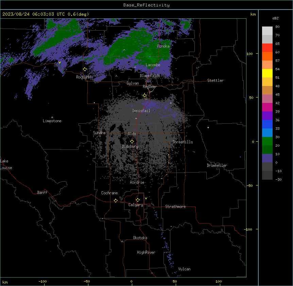The image size is (293, 286).
Task: Click the Ponoka city label
Action: [x=163, y=46]
